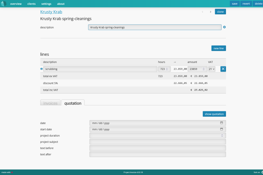Viewport: 263px width, 175px height.
Task: Add a new line
Action: click(x=218, y=48)
